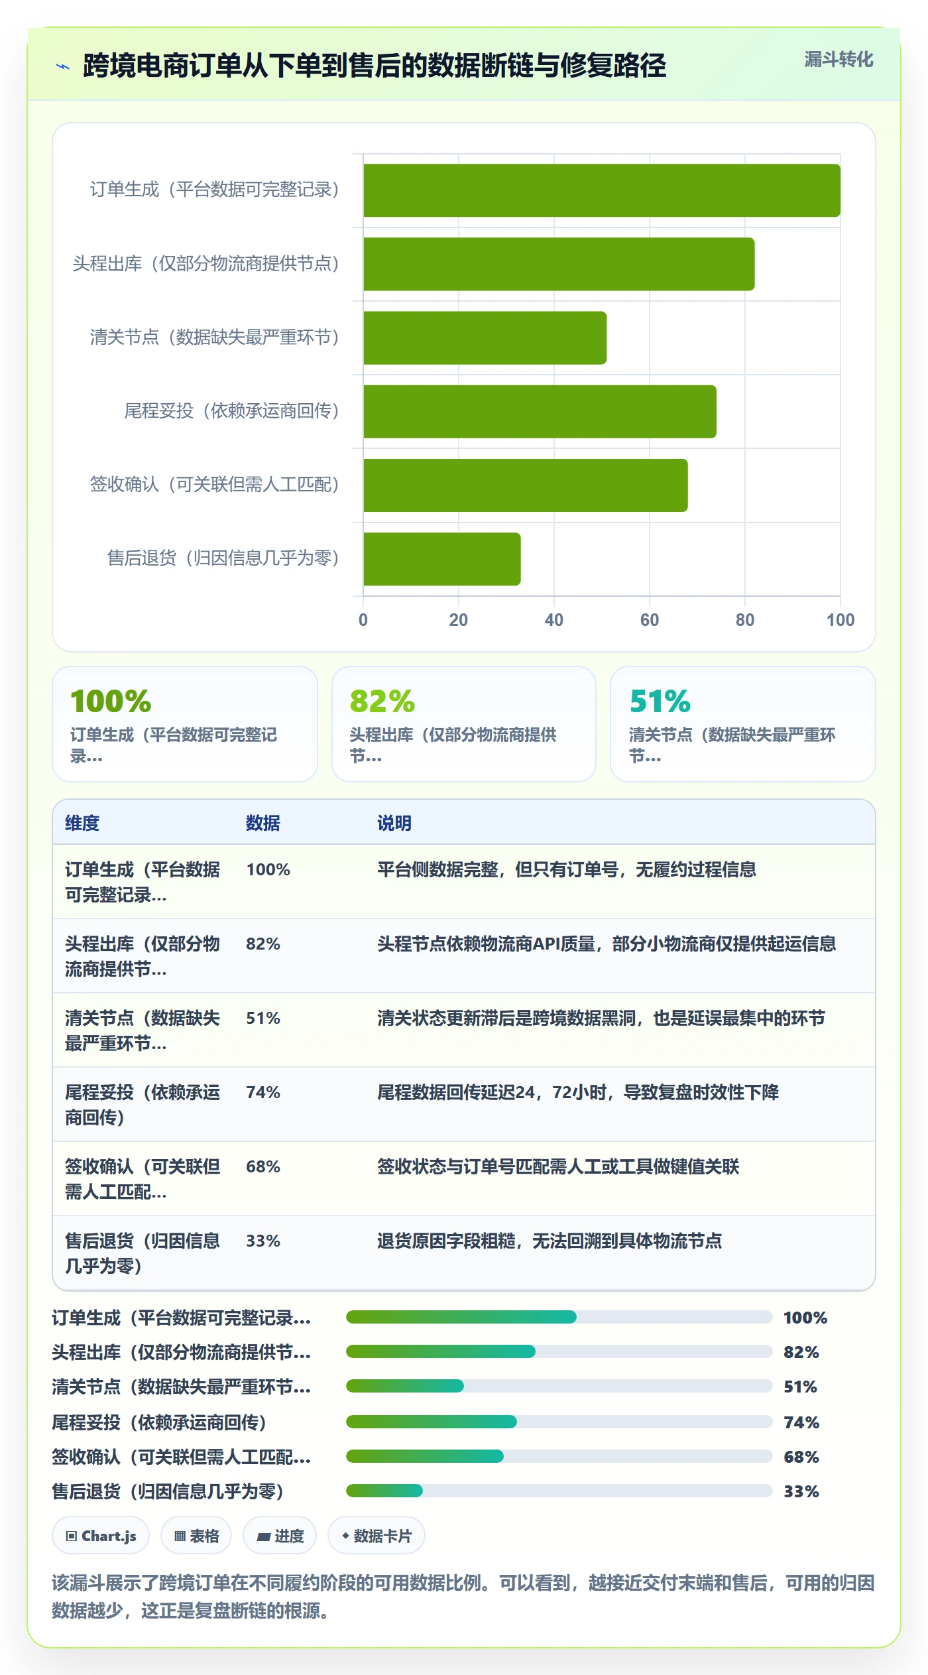This screenshot has height=1675, width=928.
Task: Click the 说明 column header
Action: pos(394,823)
